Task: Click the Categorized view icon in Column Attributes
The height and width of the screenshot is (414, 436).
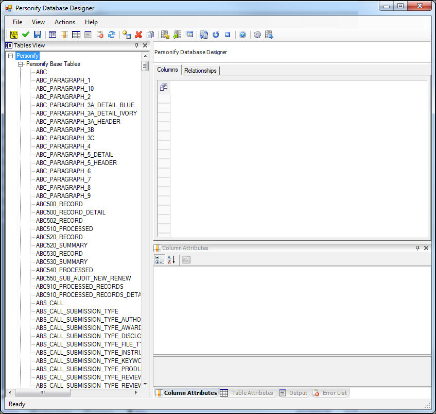Action: [x=160, y=260]
